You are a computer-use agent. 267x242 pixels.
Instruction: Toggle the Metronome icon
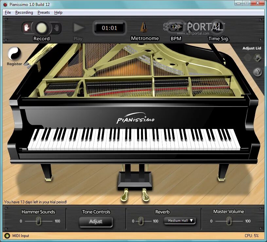click(144, 27)
